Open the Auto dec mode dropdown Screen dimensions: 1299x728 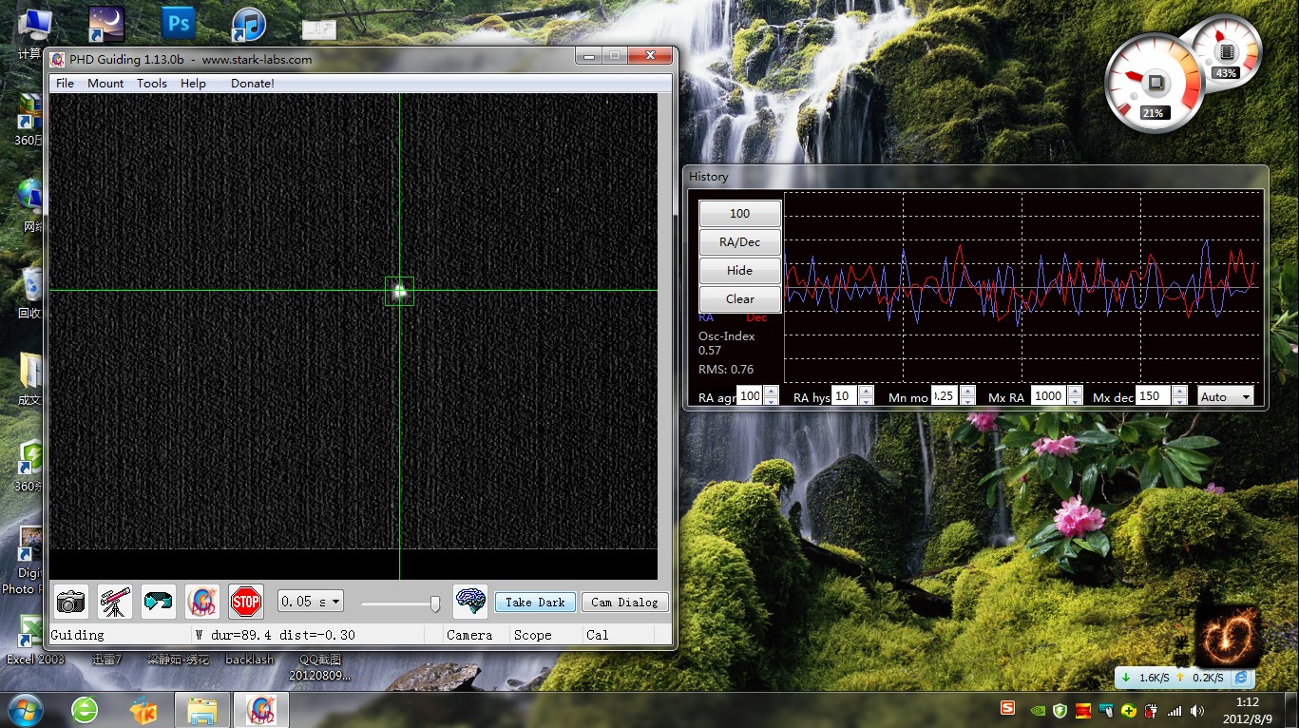[x=1226, y=396]
